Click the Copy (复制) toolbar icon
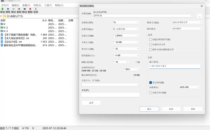Screen dimensions: 210x130 (x=19, y=9)
